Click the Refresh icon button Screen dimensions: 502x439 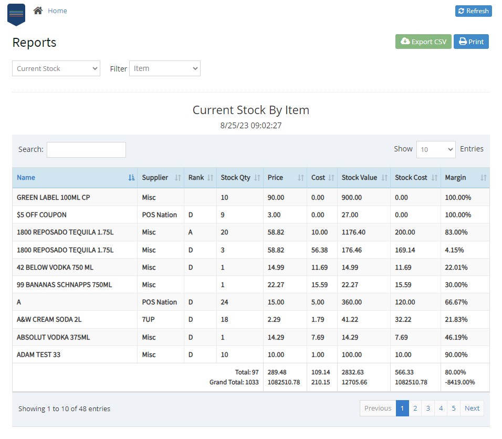[462, 11]
